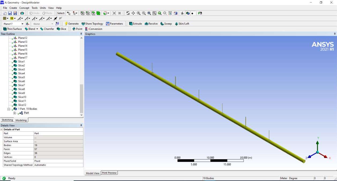Click the black arrow edge direction icon
The width and height of the screenshot is (337, 181).
tap(55, 18)
